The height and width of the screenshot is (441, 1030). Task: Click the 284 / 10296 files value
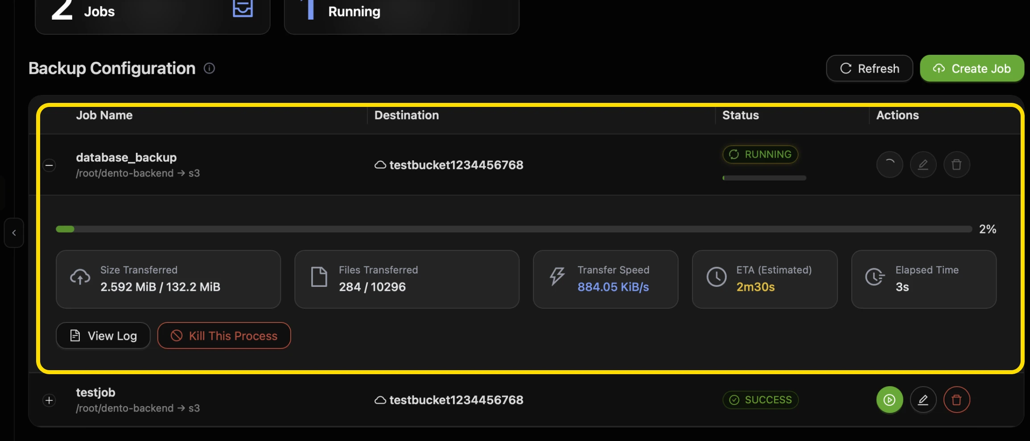[x=372, y=287]
